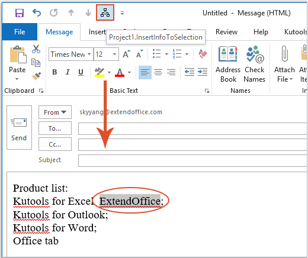Open the Help tab

coord(261,32)
